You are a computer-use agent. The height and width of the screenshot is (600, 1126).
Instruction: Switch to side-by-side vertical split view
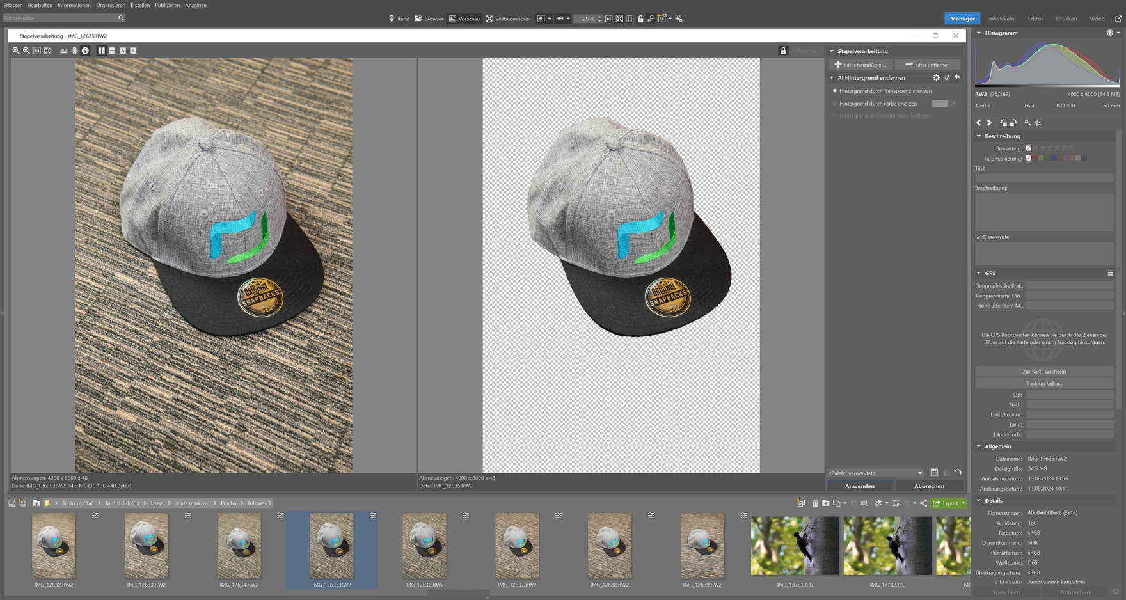pyautogui.click(x=101, y=51)
